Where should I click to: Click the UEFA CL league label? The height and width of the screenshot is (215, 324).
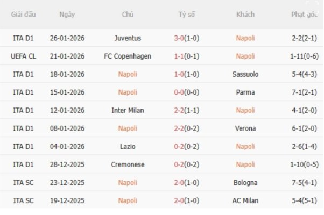coord(24,56)
